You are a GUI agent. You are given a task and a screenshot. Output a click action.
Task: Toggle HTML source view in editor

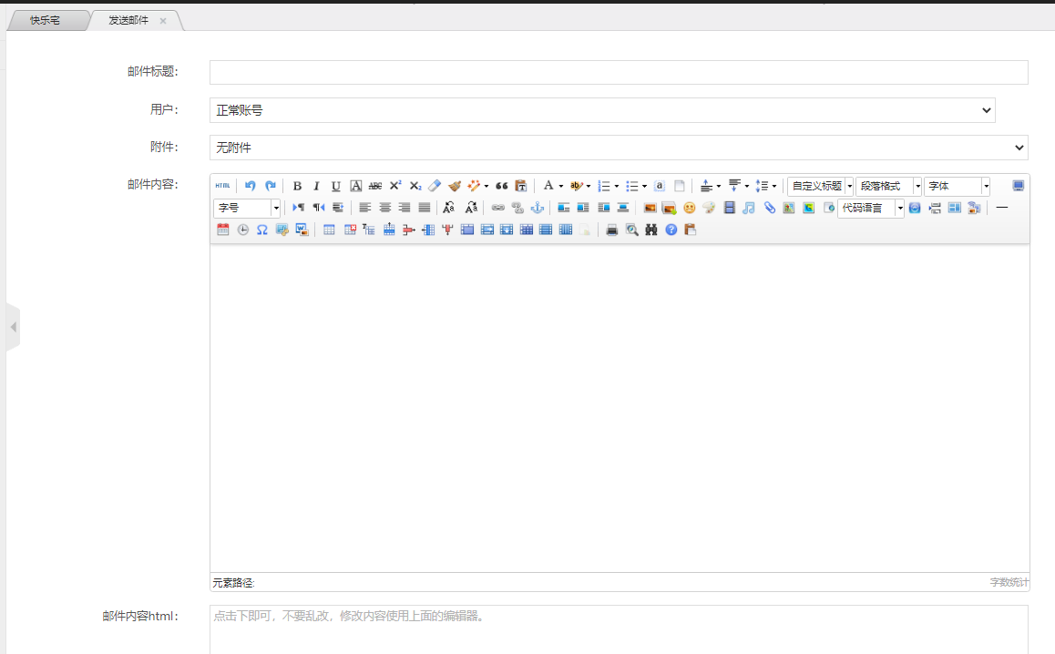(223, 186)
